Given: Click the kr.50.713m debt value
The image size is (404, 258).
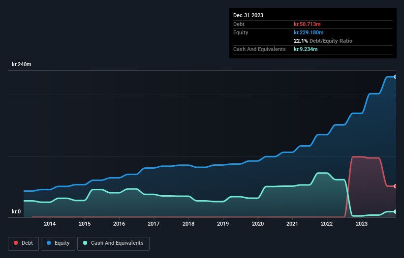Looking at the screenshot, I should click(307, 24).
